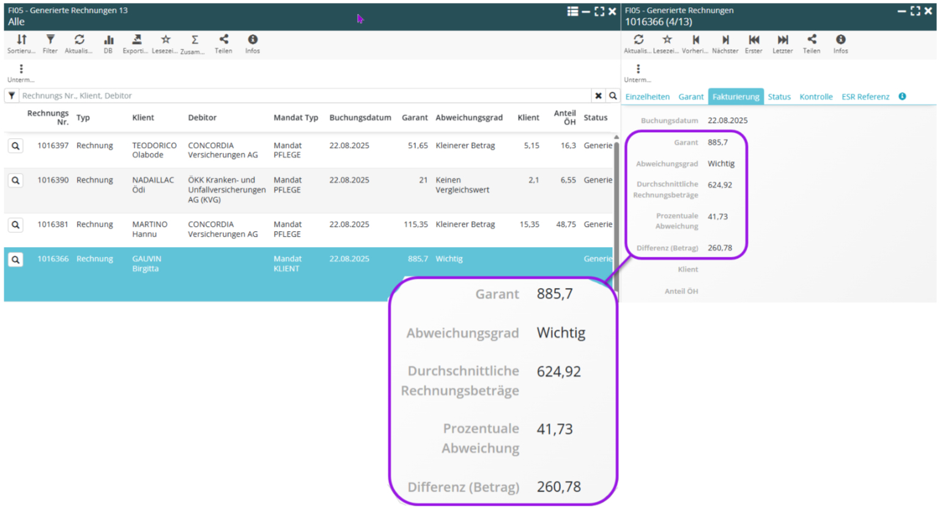Expand the left panel Untermenü dots
Image resolution: width=940 pixels, height=510 pixels.
tap(21, 72)
